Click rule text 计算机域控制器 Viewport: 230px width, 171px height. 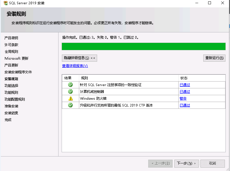click(92, 91)
